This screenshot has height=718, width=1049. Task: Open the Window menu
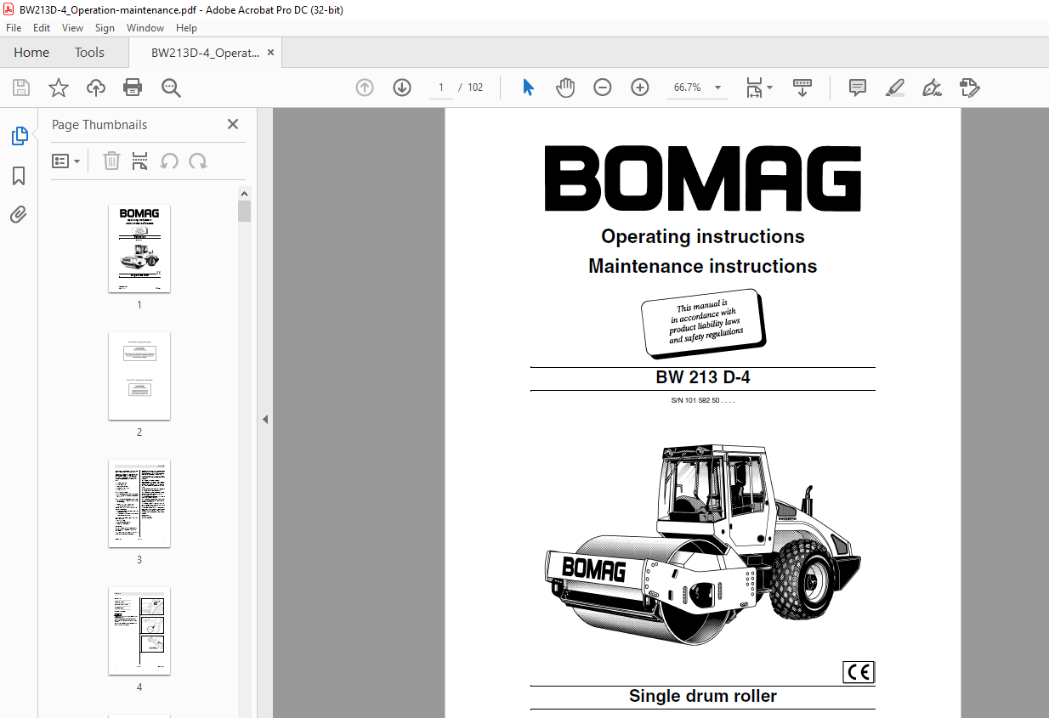[145, 28]
